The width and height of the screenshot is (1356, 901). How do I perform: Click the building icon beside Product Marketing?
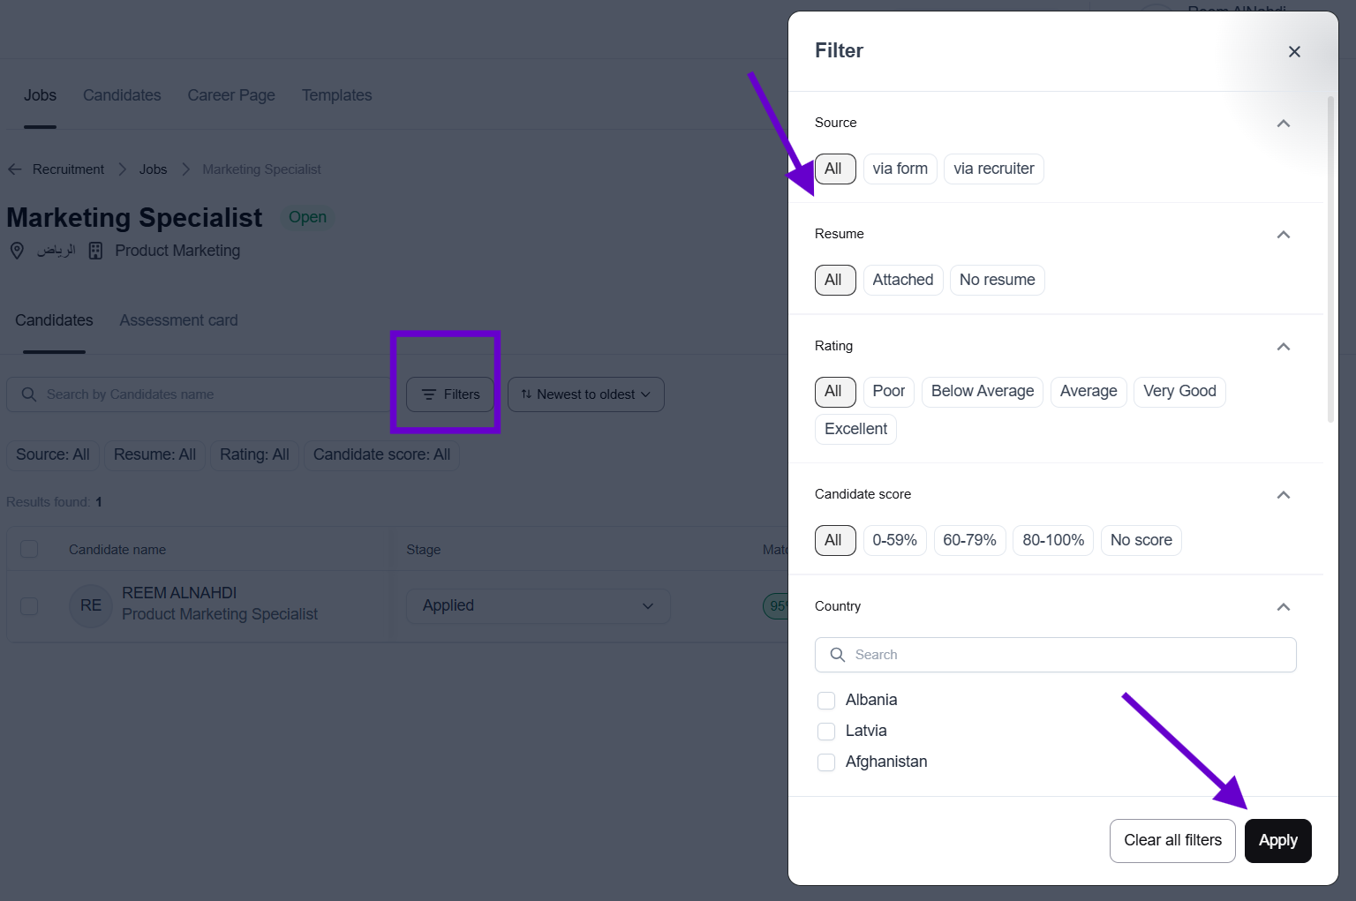[96, 251]
